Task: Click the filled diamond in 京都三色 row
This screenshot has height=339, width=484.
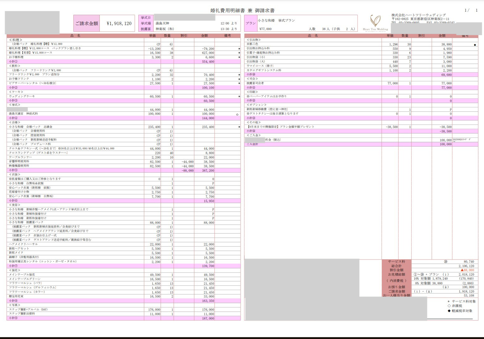Action: point(475,45)
